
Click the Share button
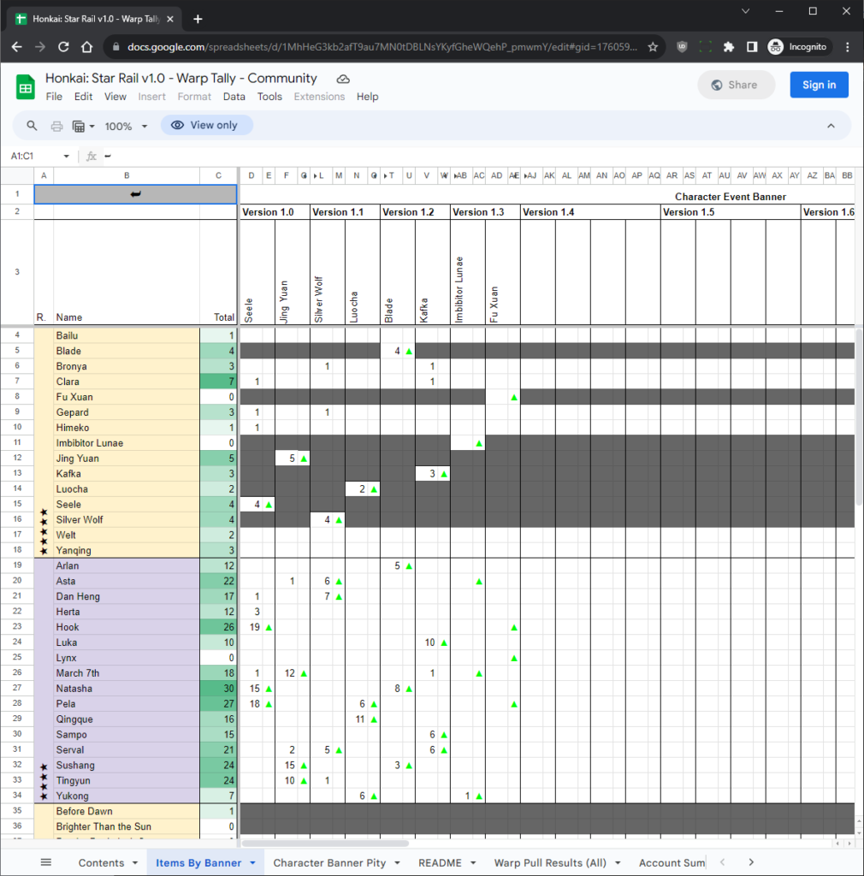(736, 85)
